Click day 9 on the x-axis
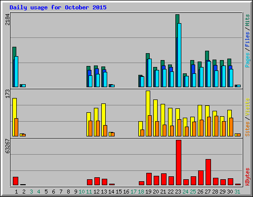Viewport: 253px width, 197px height. click(76, 192)
